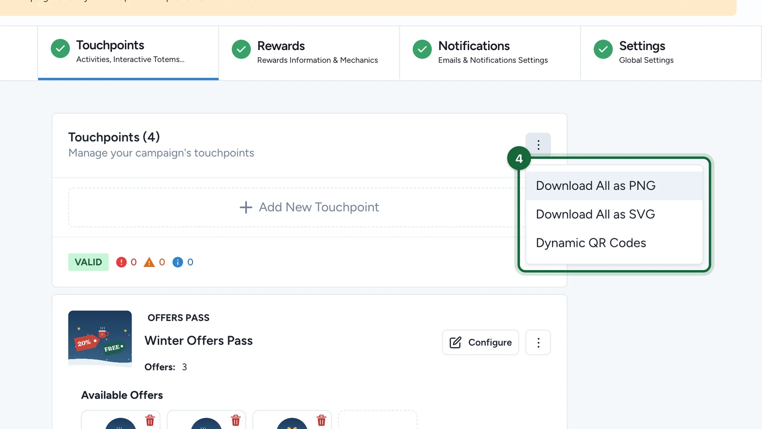The width and height of the screenshot is (762, 429).
Task: Click the Available Offers heading
Action: tap(122, 395)
